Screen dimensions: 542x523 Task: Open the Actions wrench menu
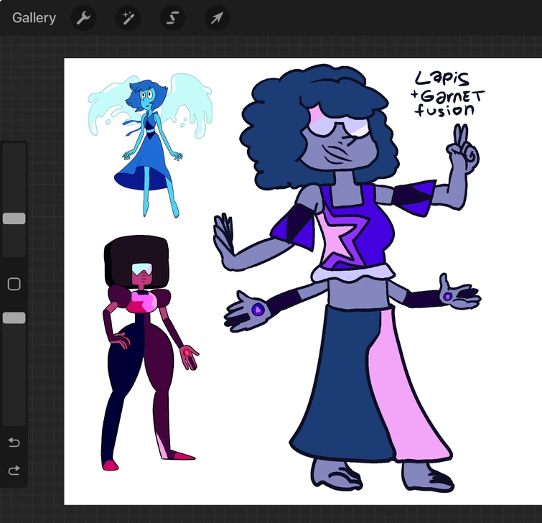[83, 18]
